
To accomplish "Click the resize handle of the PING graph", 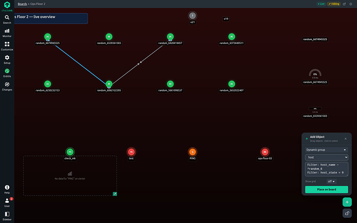I will 115,194.
